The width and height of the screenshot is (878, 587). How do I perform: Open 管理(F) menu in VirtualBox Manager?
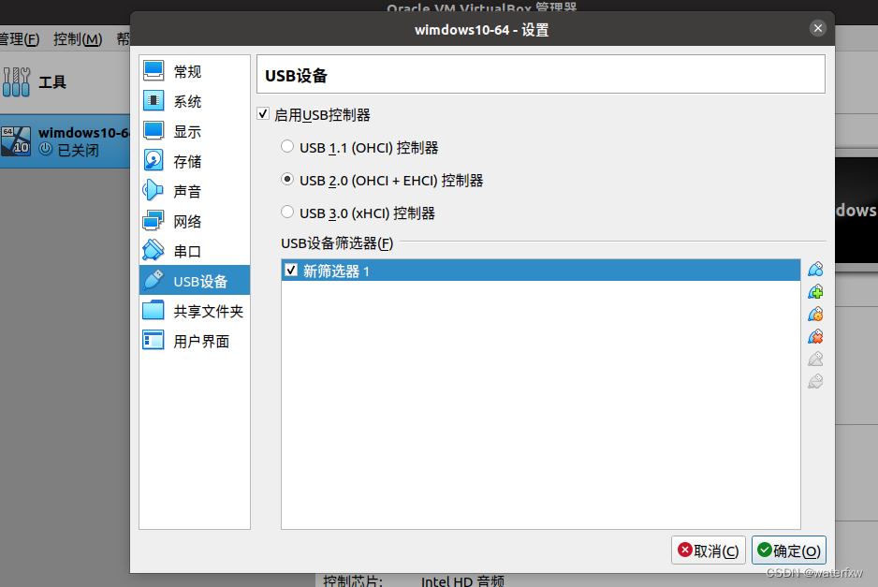(20, 38)
